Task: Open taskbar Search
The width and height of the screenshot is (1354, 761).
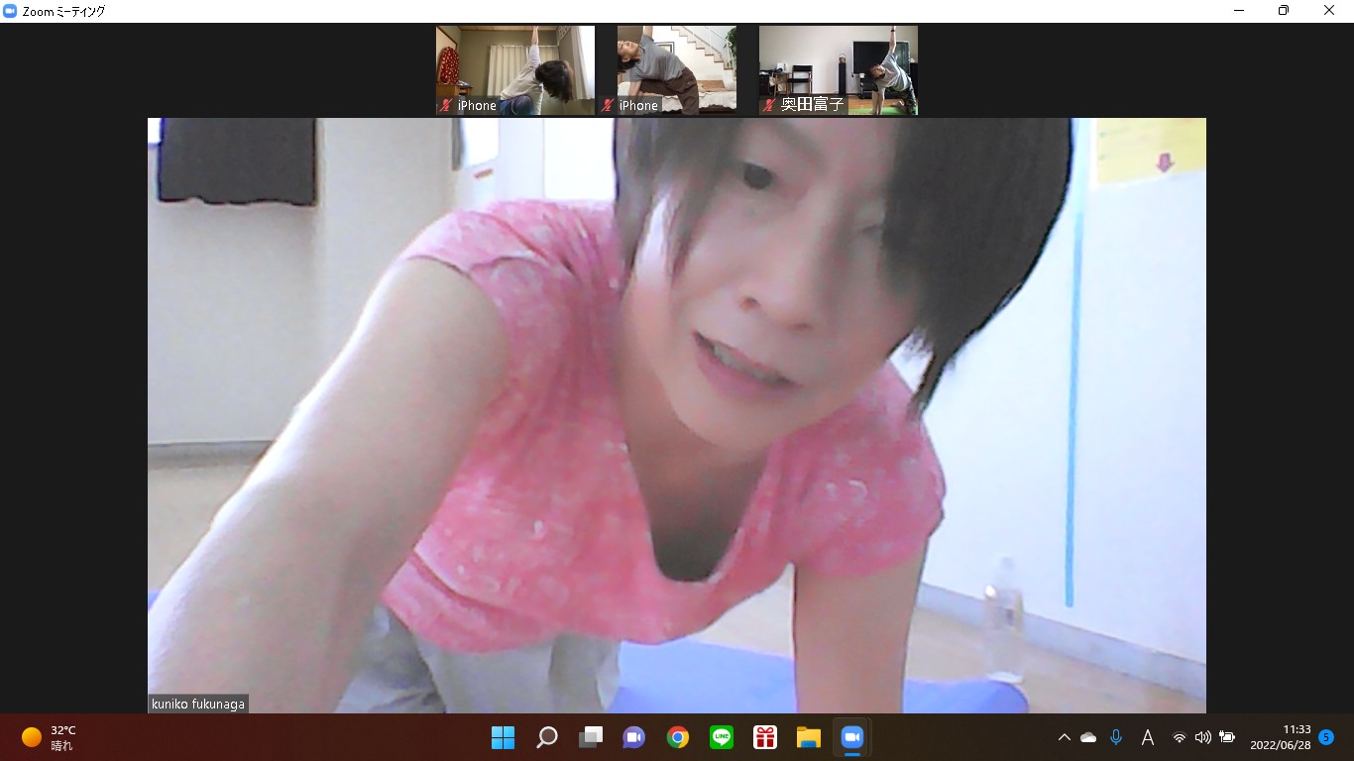Action: click(x=546, y=737)
